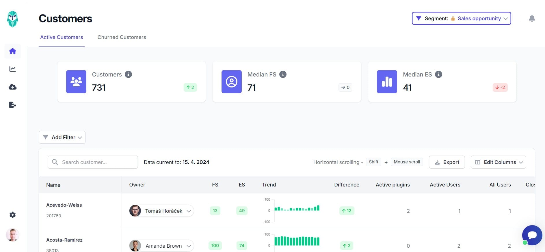Click Tomáš Horáček's avatar photo
This screenshot has height=252, width=545.
point(135,211)
